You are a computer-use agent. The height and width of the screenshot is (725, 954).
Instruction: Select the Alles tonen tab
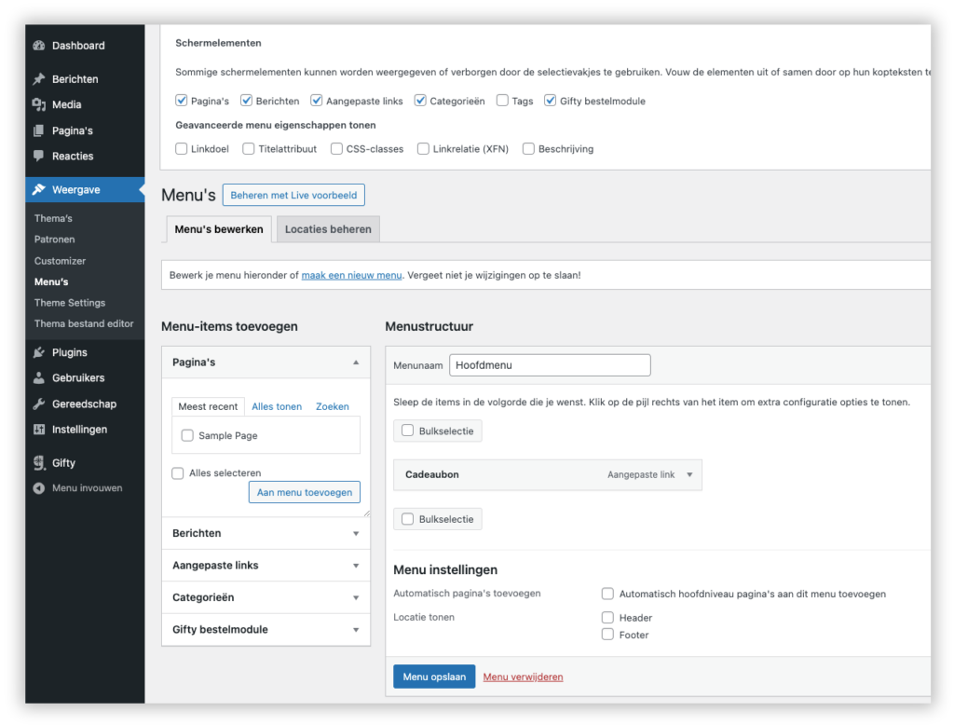277,406
